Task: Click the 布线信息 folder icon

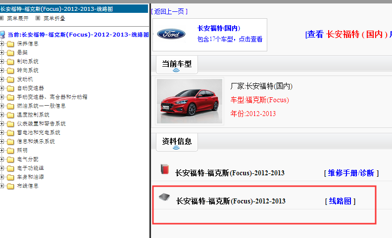Action: point(10,186)
